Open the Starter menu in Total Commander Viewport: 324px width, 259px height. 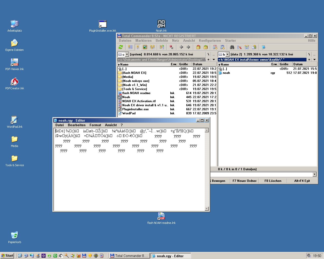230,40
